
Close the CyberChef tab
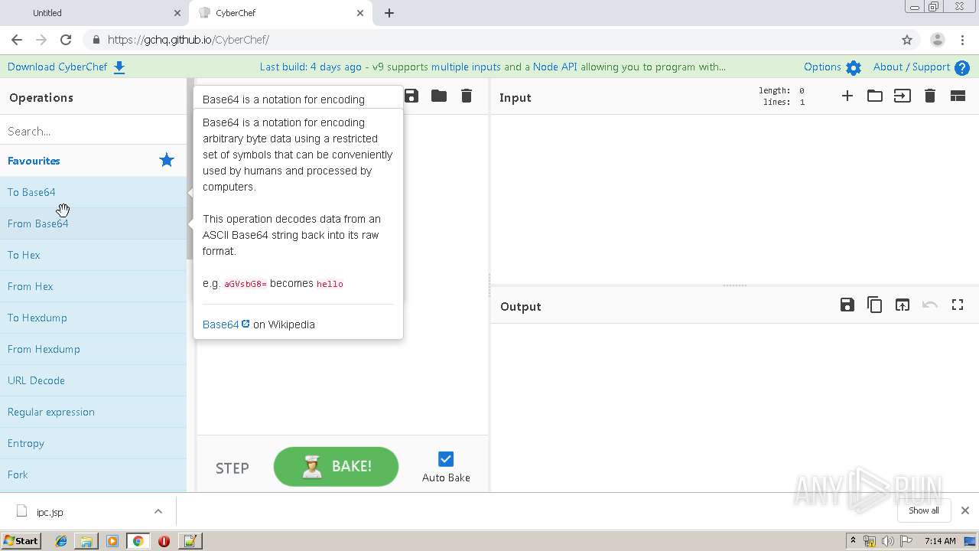360,13
